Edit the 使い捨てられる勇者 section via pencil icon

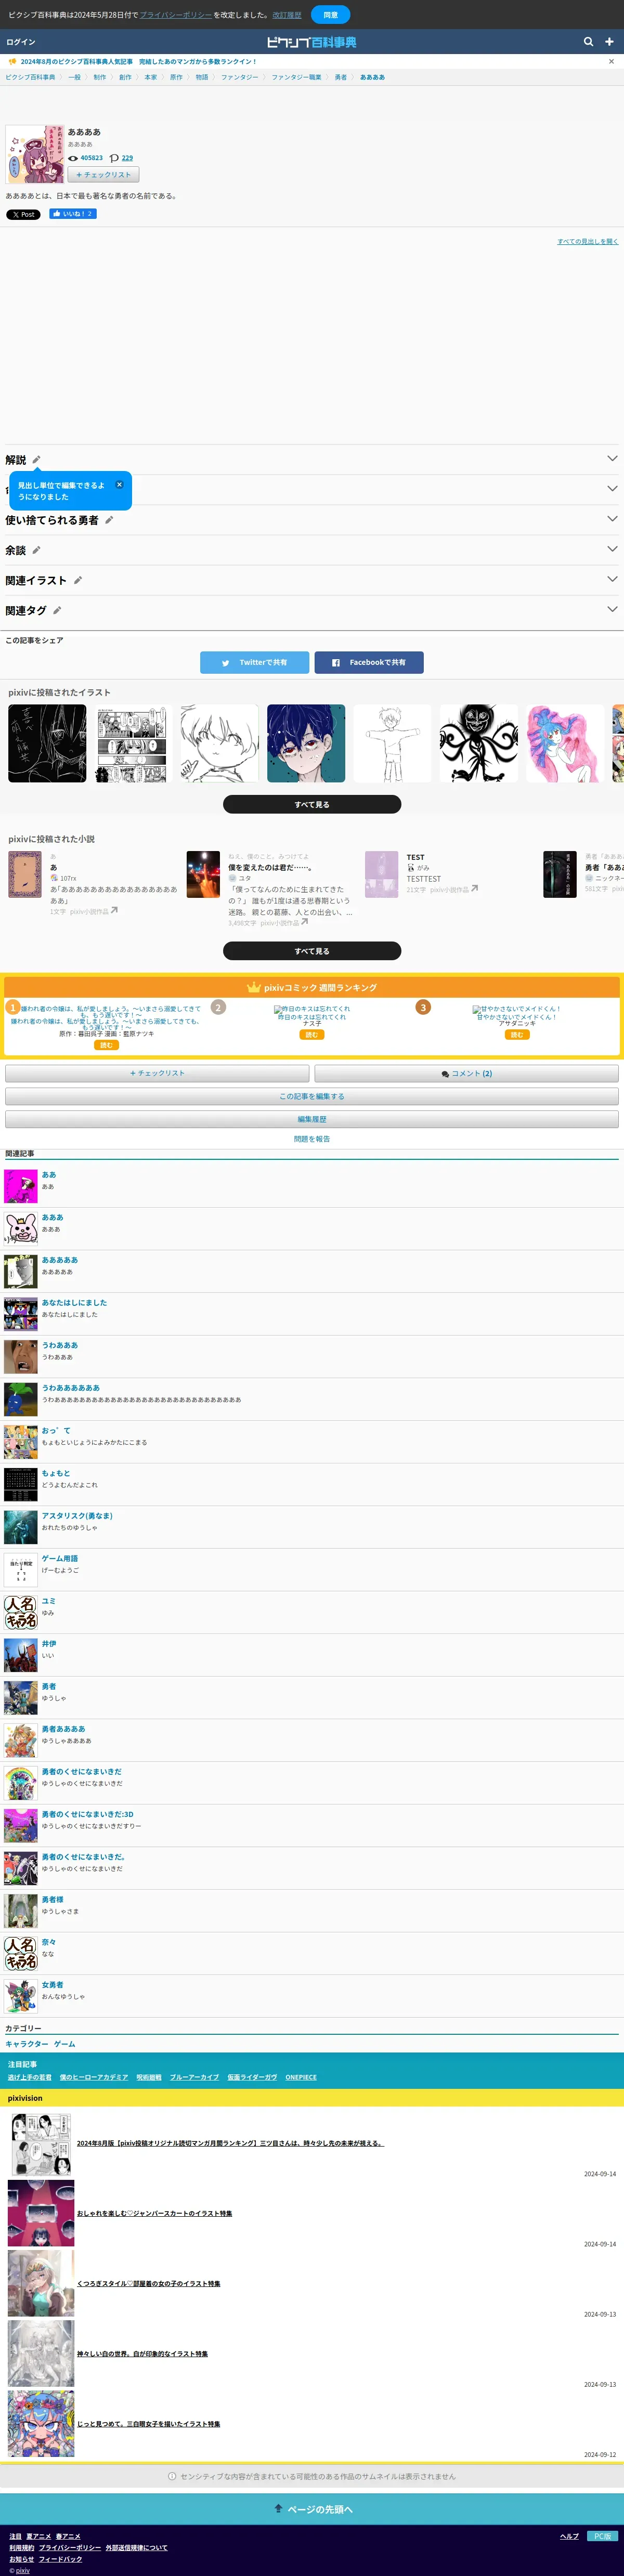click(109, 520)
